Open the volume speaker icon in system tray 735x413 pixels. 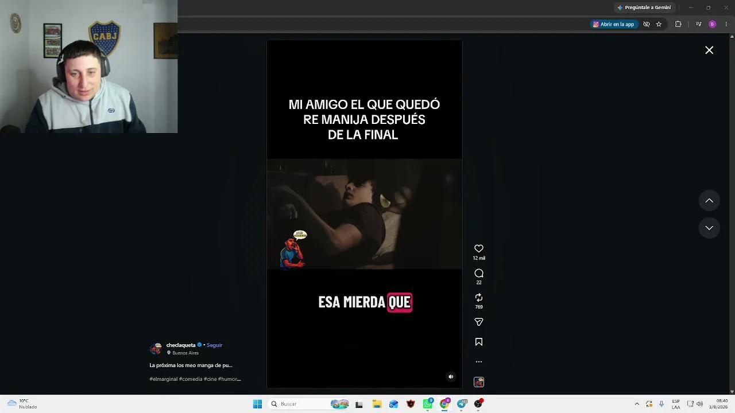(x=699, y=404)
